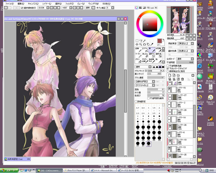Open the 用紙質感 paper texture dropdown
The width and height of the screenshot is (216, 173).
click(192, 44)
